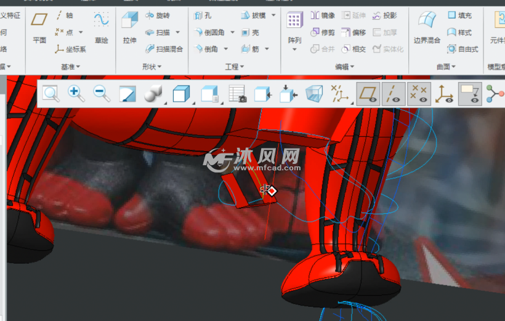Image resolution: width=505 pixels, height=321 pixels.
Task: Open the display style cube dropdown
Action: (183, 94)
